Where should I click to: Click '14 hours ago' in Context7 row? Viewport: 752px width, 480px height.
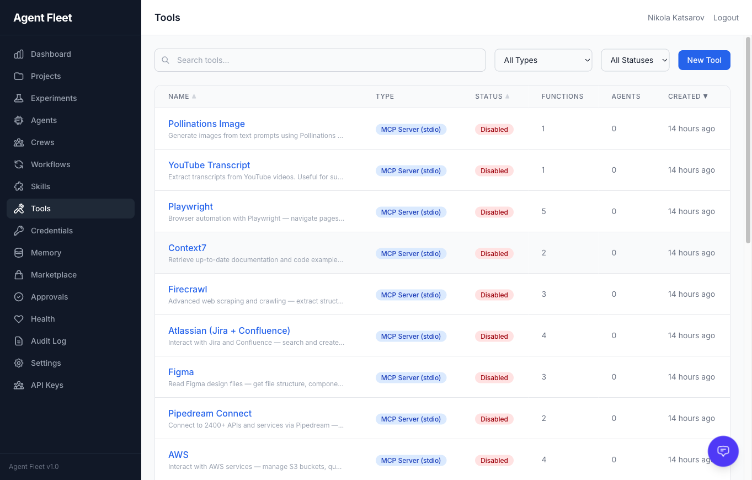point(691,253)
